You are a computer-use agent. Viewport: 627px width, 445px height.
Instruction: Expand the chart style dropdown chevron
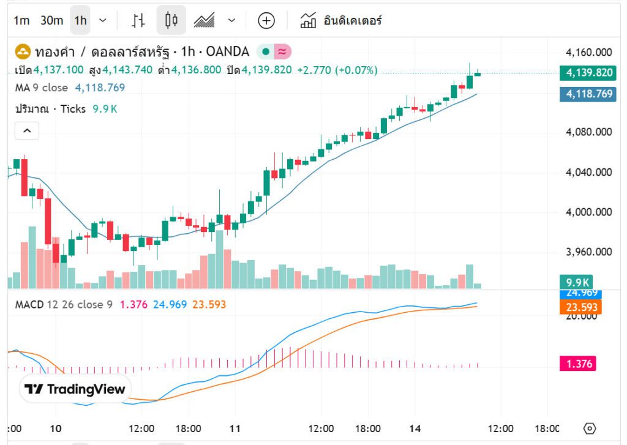coord(231,21)
